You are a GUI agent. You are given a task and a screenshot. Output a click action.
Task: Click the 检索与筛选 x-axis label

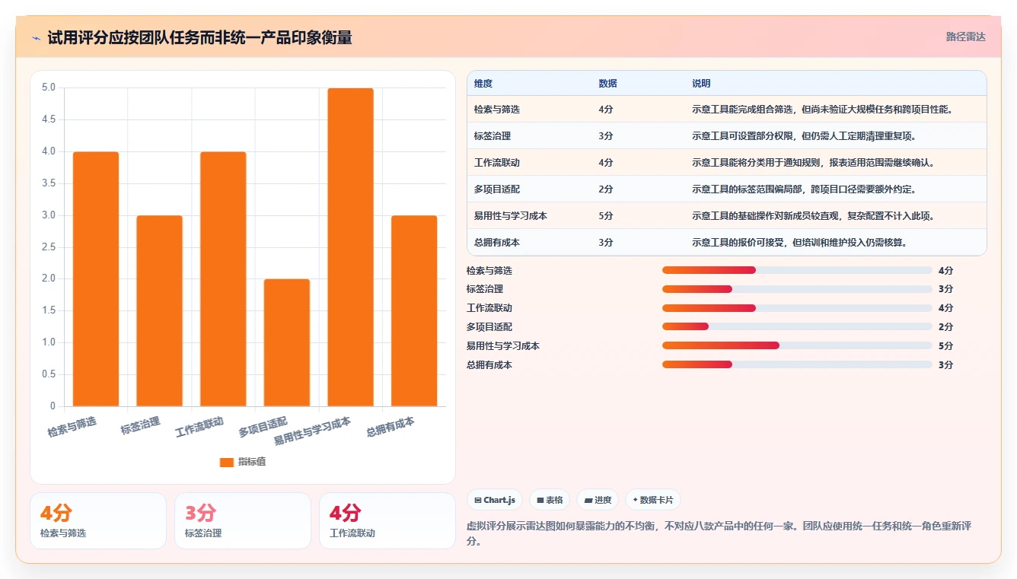(72, 427)
